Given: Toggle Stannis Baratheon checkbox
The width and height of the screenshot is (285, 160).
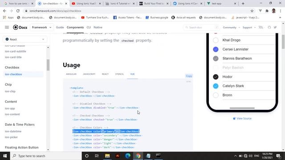Looking at the screenshot, I should 216,58.
